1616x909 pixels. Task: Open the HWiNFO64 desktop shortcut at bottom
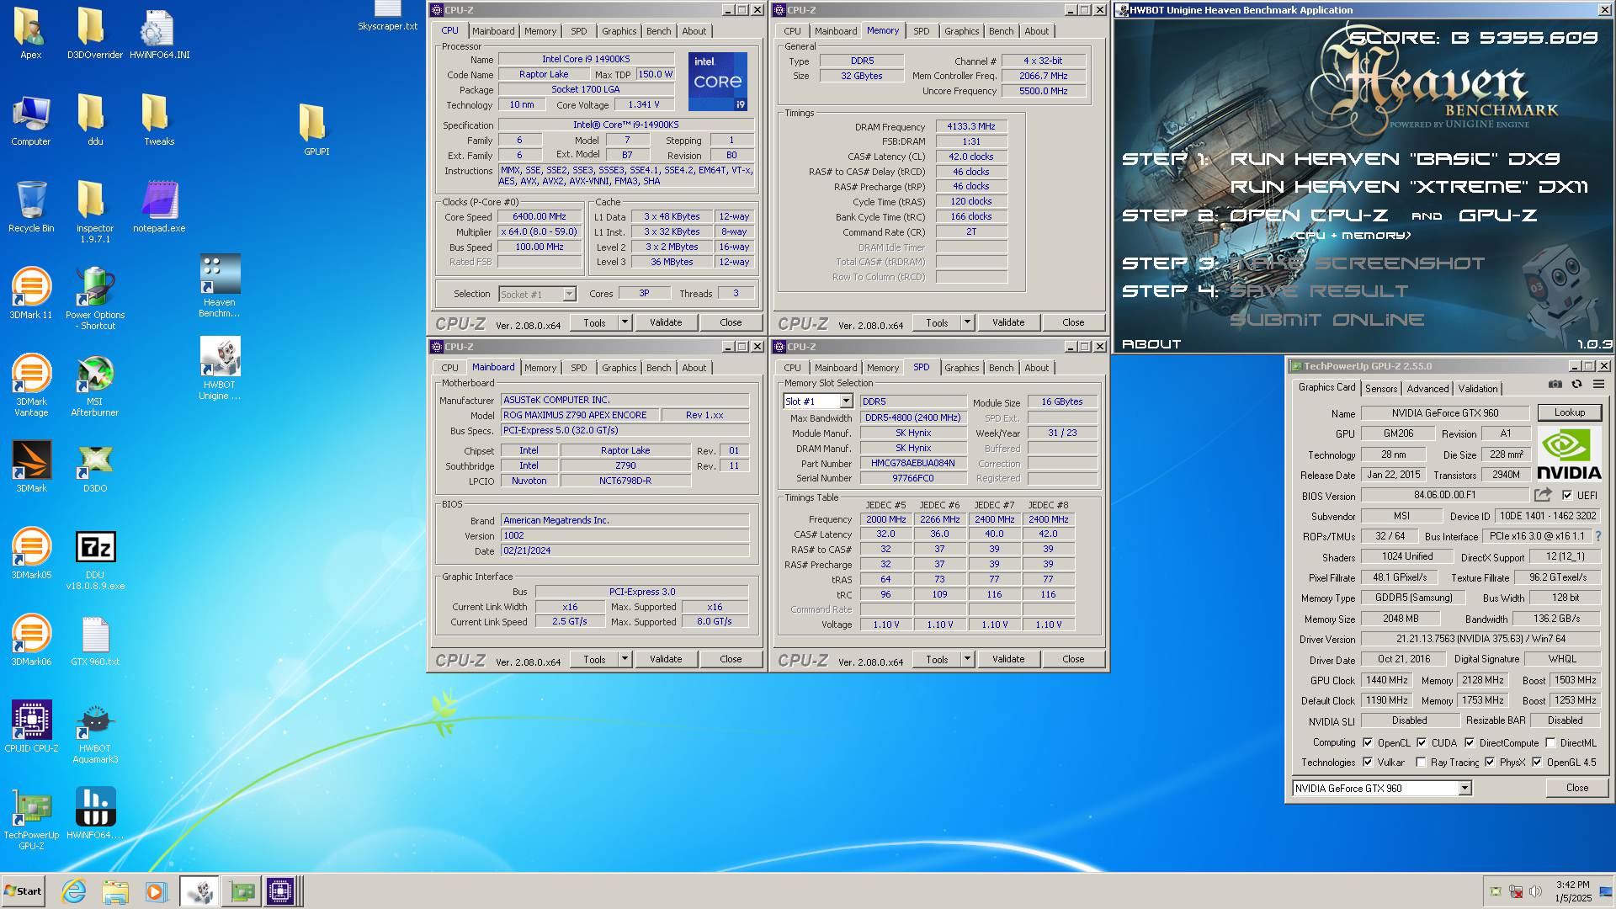[95, 813]
